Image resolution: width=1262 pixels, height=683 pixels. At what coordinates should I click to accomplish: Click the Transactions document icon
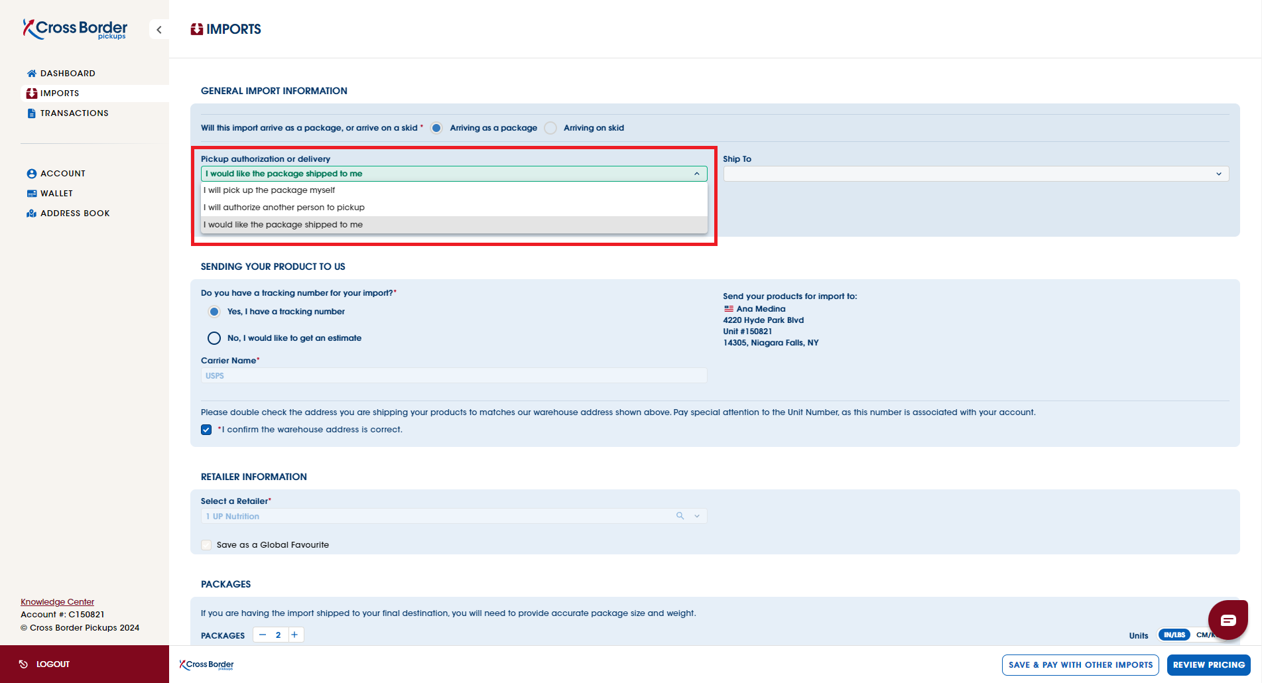[32, 113]
